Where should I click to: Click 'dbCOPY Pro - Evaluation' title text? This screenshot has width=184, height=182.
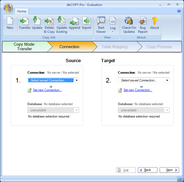(x=84, y=5)
